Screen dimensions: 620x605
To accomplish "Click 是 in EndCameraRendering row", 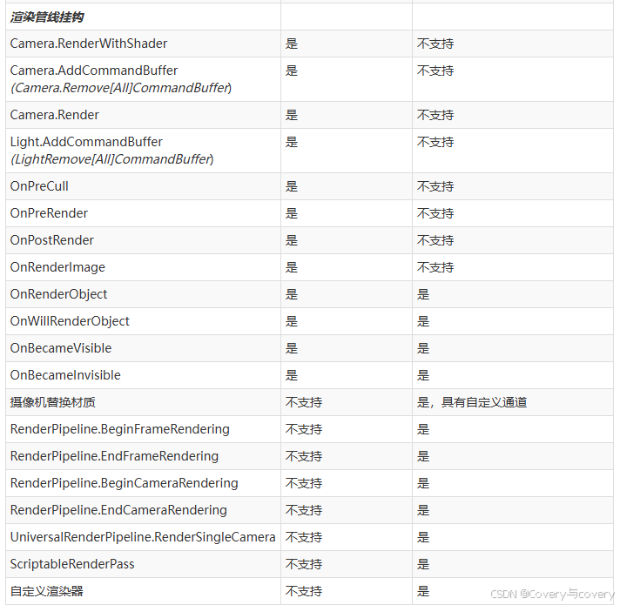I will (x=423, y=510).
